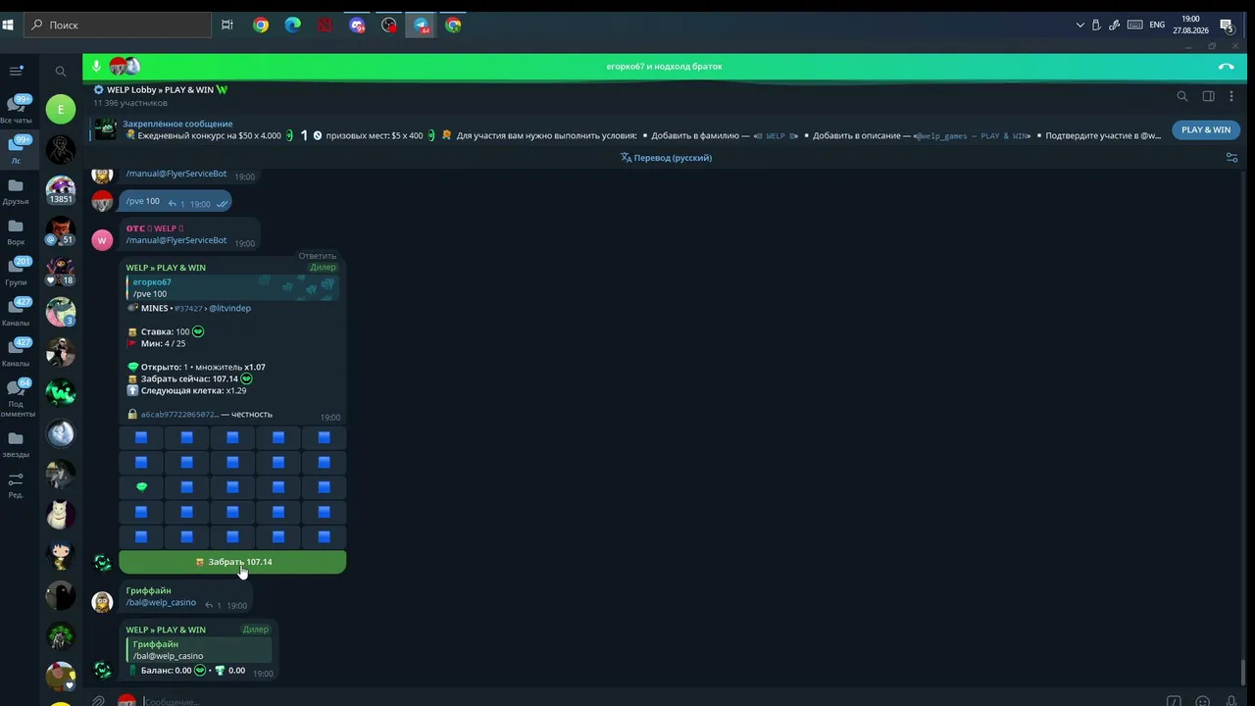
Task: Select the "Группи" folder
Action: (x=16, y=272)
